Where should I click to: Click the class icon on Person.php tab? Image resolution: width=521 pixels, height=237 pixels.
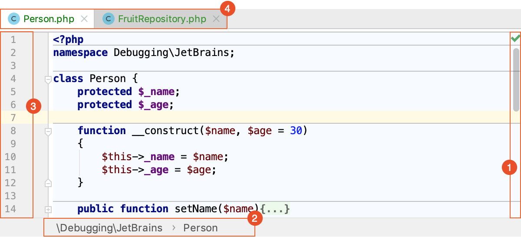coord(14,19)
